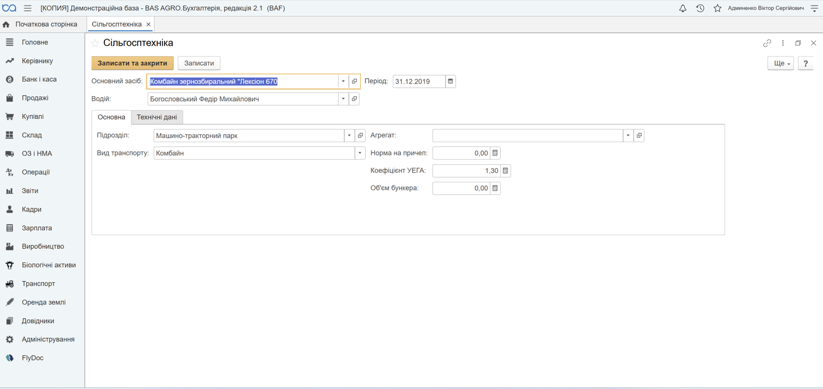Click the Водій field with Богословський

click(243, 99)
